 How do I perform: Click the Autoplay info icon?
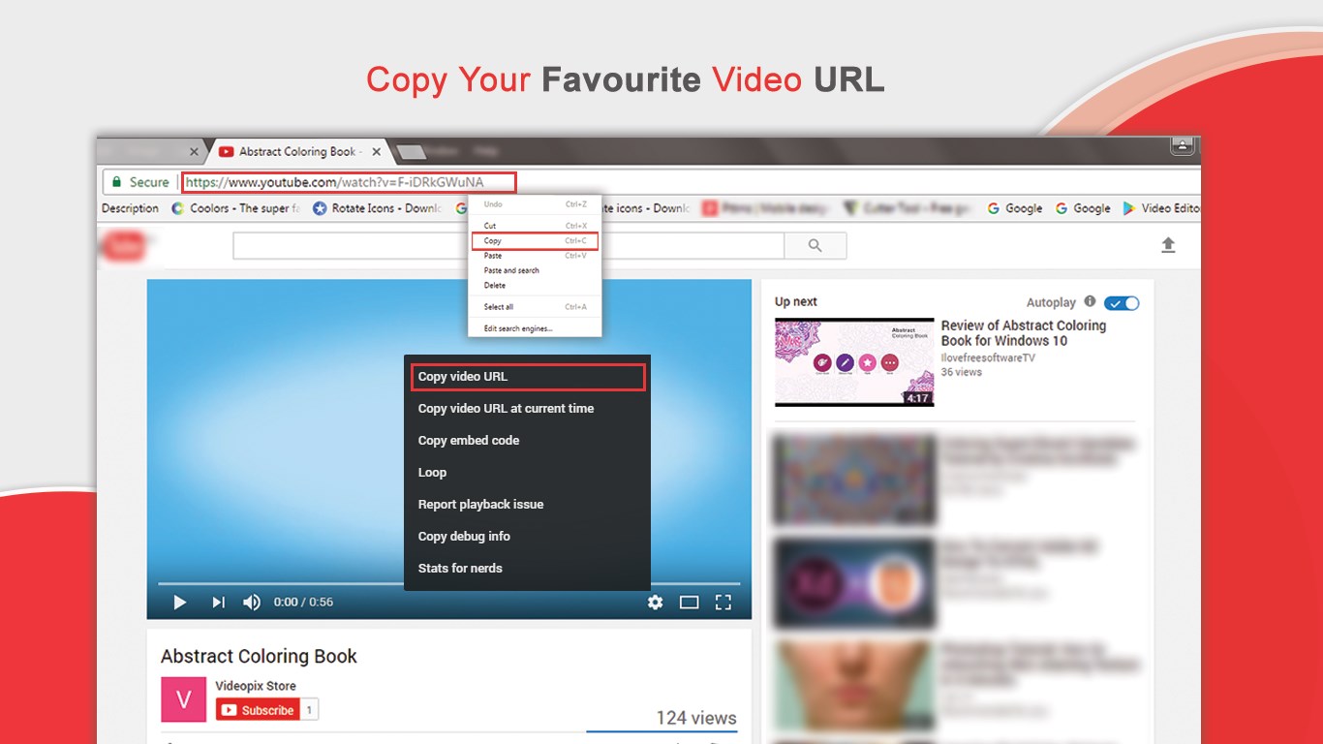(1090, 302)
